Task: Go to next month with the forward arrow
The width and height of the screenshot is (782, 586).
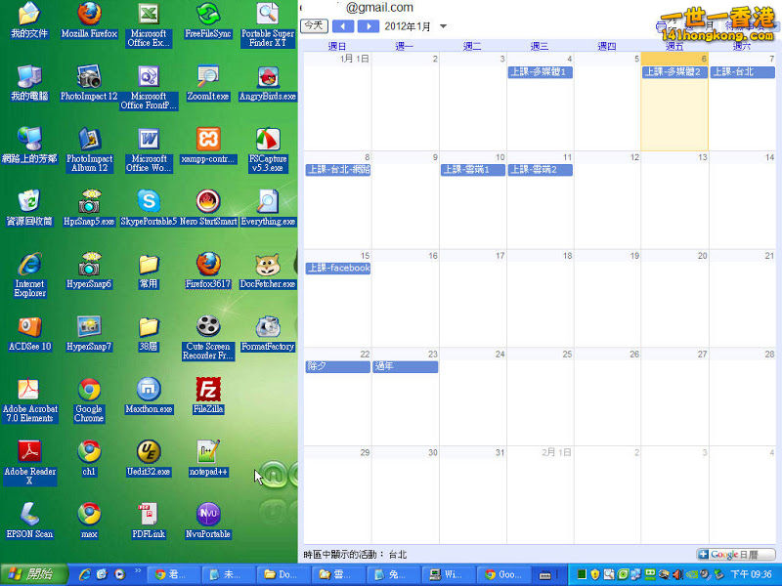Action: tap(367, 25)
